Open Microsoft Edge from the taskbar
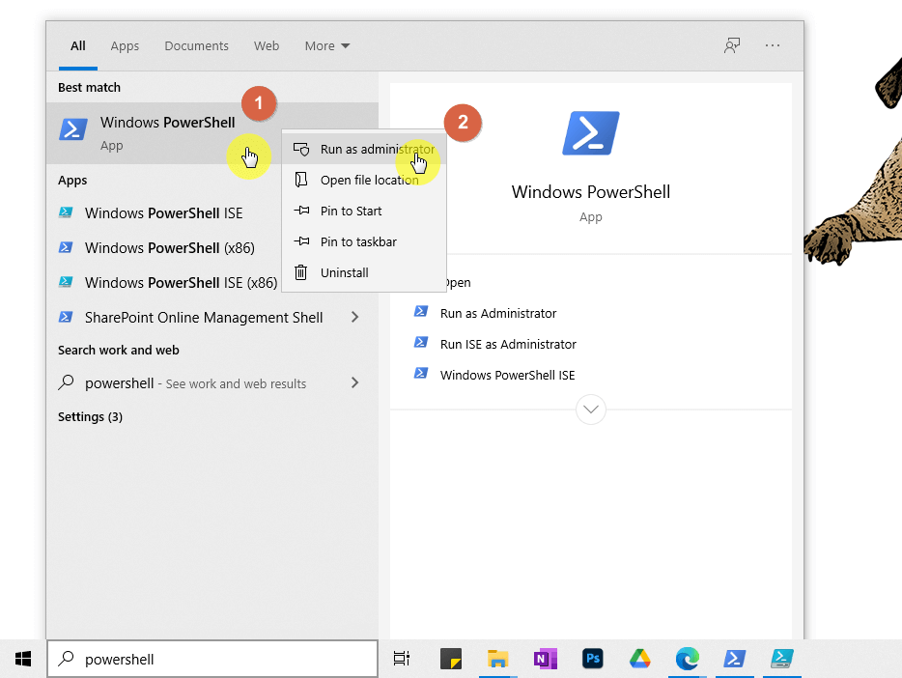 [x=687, y=659]
